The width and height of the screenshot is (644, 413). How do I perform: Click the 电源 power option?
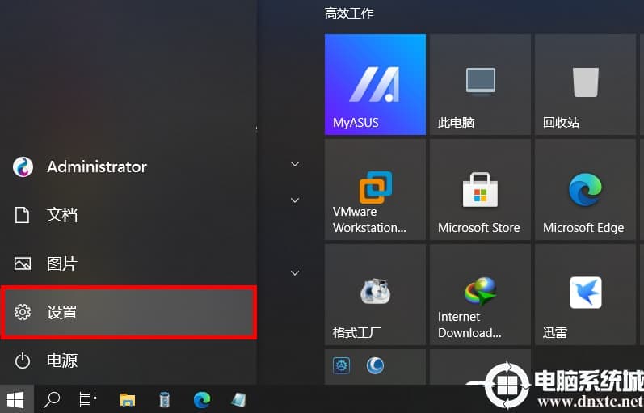tap(128, 360)
